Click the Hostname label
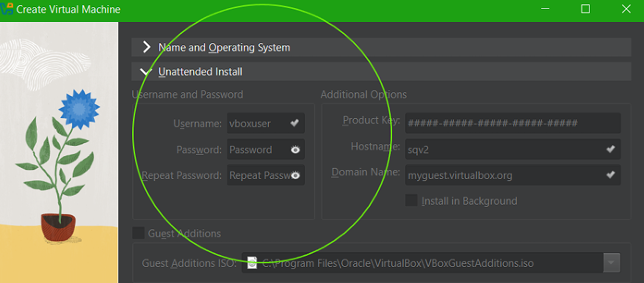 tap(375, 147)
